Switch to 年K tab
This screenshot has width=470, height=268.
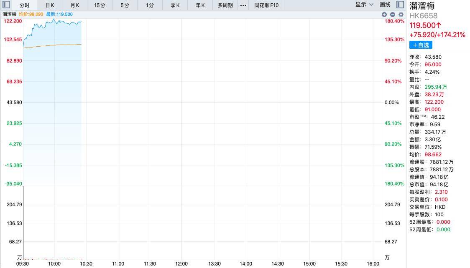tap(200, 5)
